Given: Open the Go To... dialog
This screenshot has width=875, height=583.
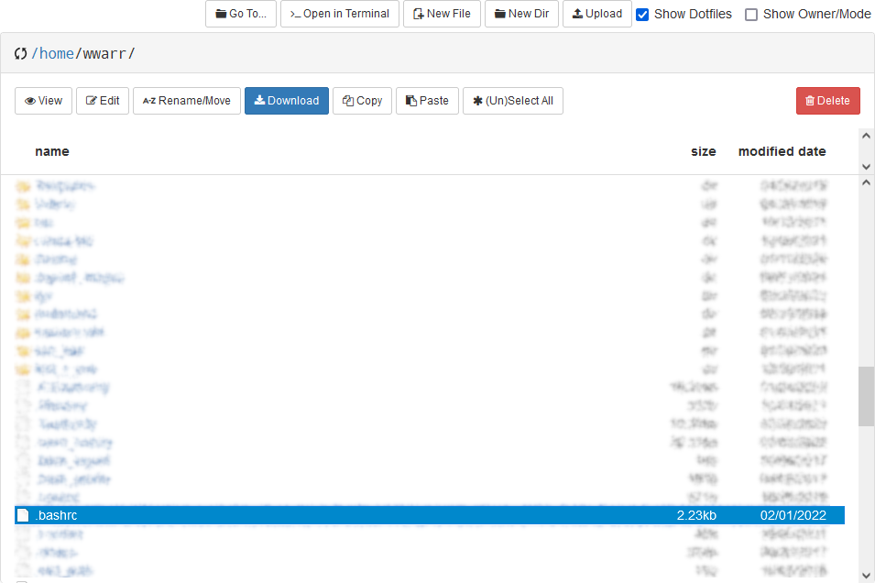Looking at the screenshot, I should pos(241,14).
